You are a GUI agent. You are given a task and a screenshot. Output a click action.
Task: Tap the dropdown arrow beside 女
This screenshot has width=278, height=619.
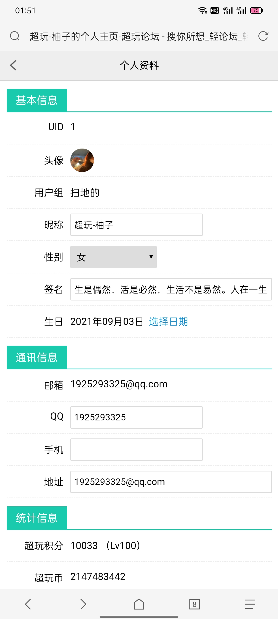click(151, 257)
